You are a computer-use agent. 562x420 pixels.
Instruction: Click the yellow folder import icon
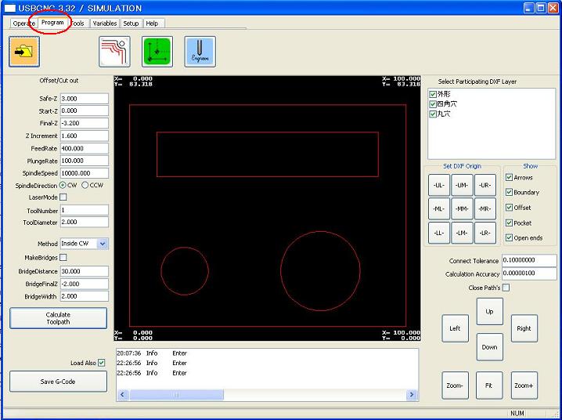click(24, 52)
